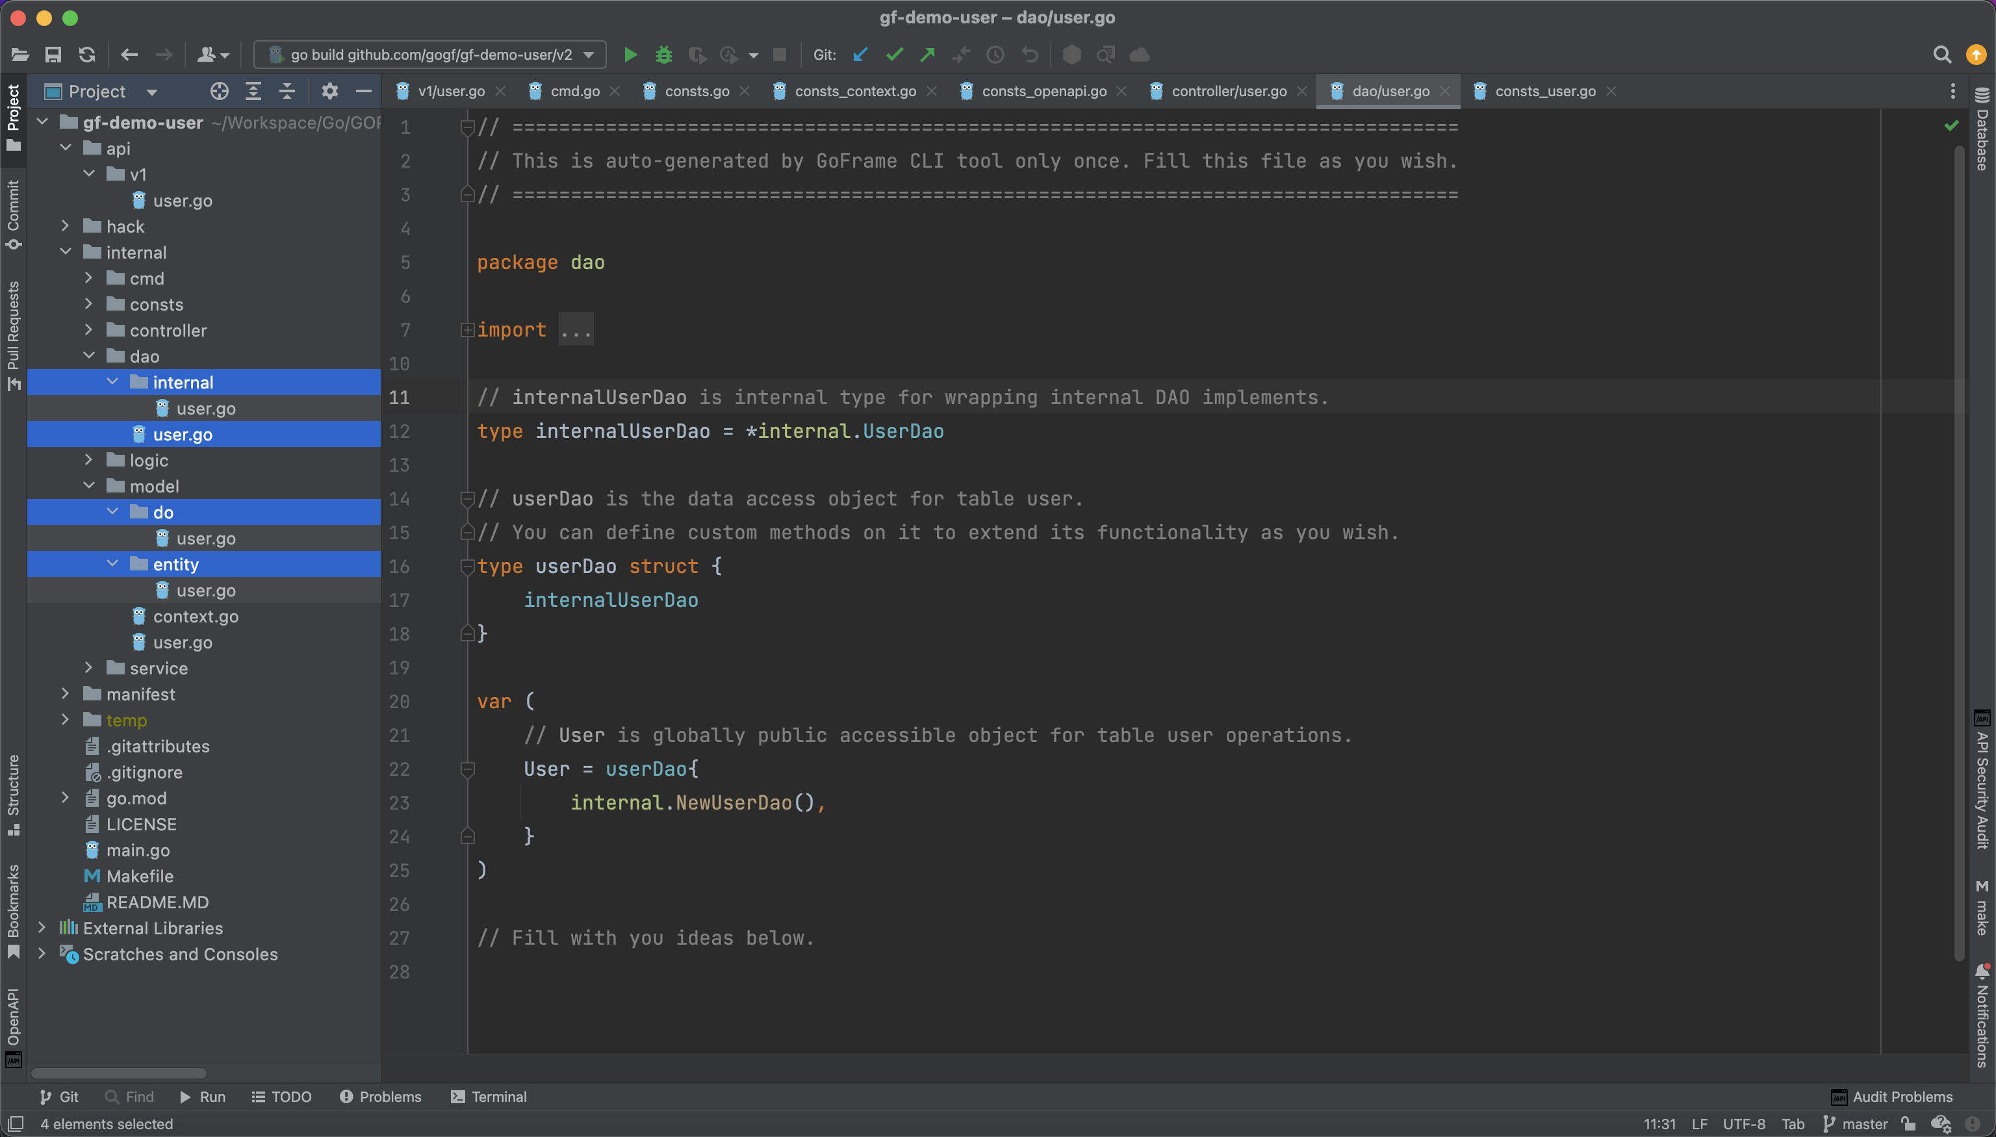Click Select Opened File target icon
The height and width of the screenshot is (1137, 1996).
[x=220, y=92]
